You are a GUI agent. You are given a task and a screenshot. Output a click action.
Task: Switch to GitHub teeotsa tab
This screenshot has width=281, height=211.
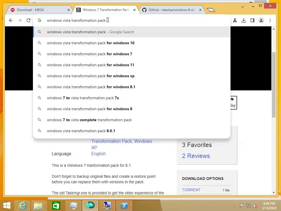pos(172,10)
